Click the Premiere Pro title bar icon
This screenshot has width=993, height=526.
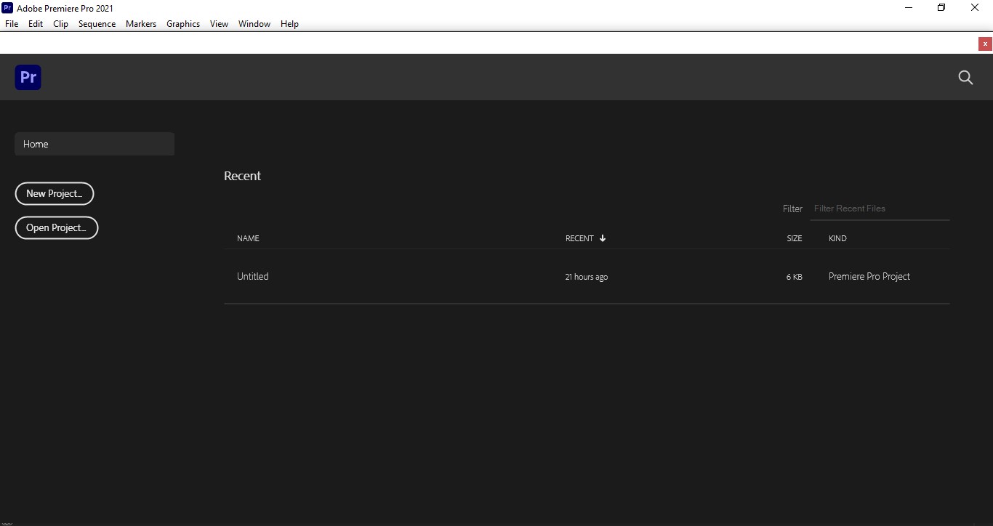pyautogui.click(x=7, y=8)
